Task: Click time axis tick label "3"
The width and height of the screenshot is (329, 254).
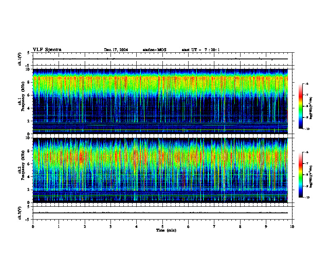Action: click(110, 227)
